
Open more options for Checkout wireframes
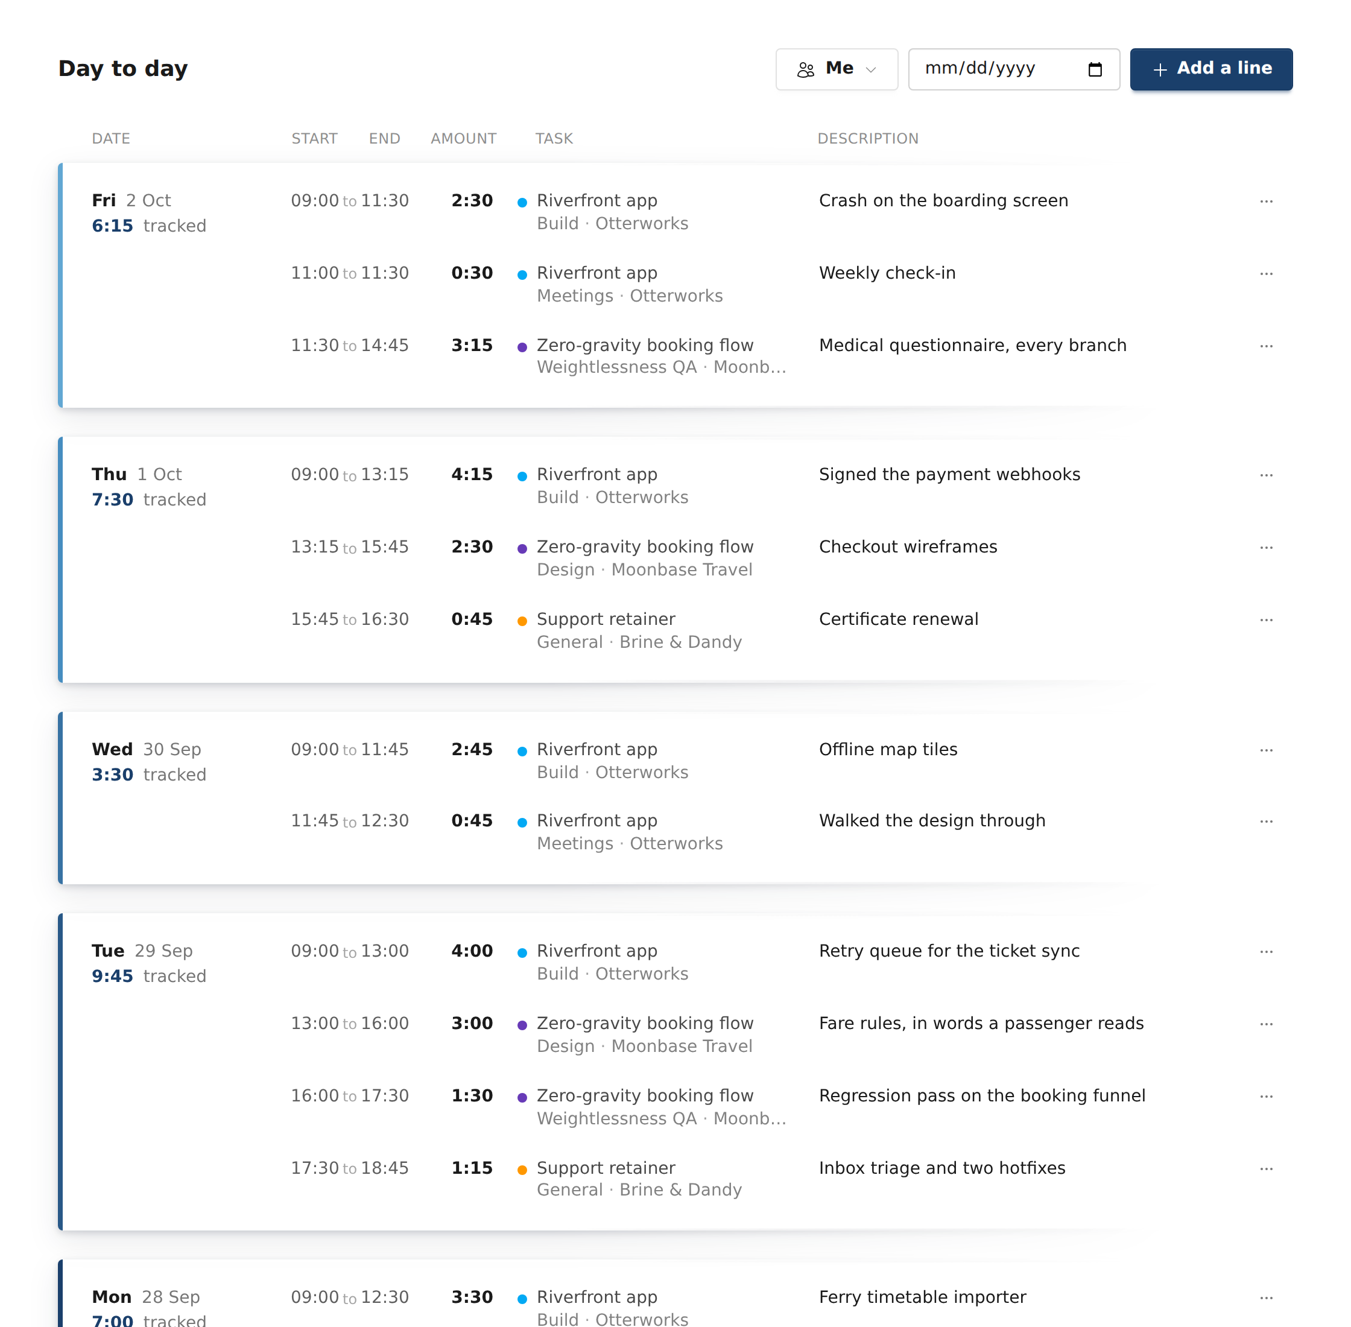(1266, 548)
